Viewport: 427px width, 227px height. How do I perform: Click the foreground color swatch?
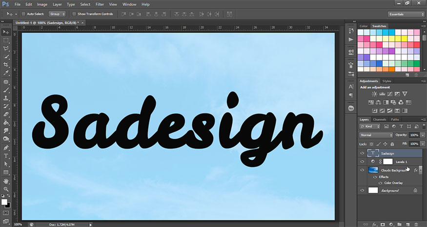[x=4, y=201]
